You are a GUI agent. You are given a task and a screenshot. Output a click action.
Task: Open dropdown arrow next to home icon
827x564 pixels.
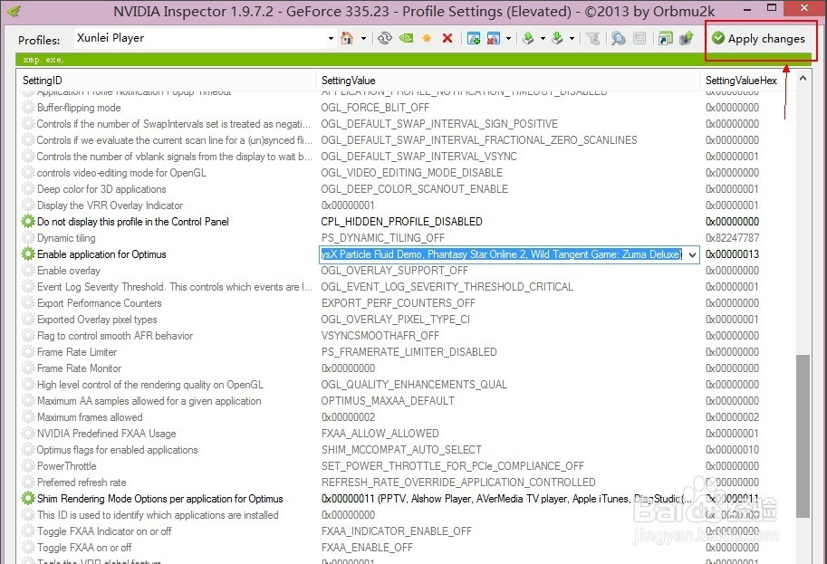[x=363, y=39]
